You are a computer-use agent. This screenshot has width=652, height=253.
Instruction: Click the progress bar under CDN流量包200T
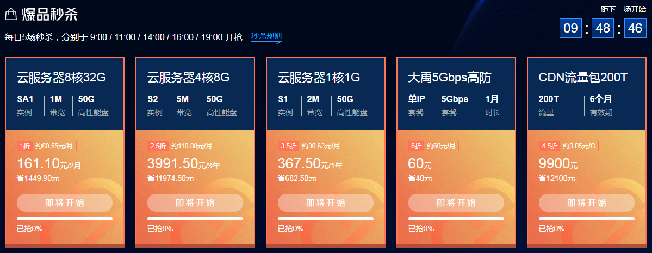tap(587, 219)
